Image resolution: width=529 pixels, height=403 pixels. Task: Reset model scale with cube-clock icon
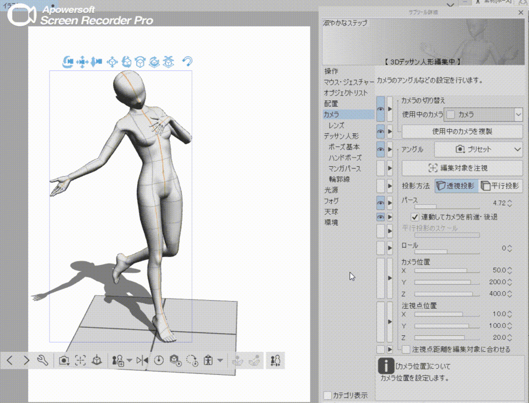point(175,361)
